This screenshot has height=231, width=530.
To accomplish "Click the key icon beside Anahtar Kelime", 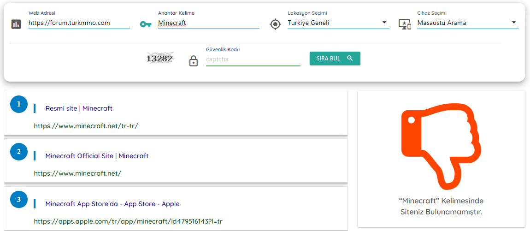I will [x=146, y=24].
